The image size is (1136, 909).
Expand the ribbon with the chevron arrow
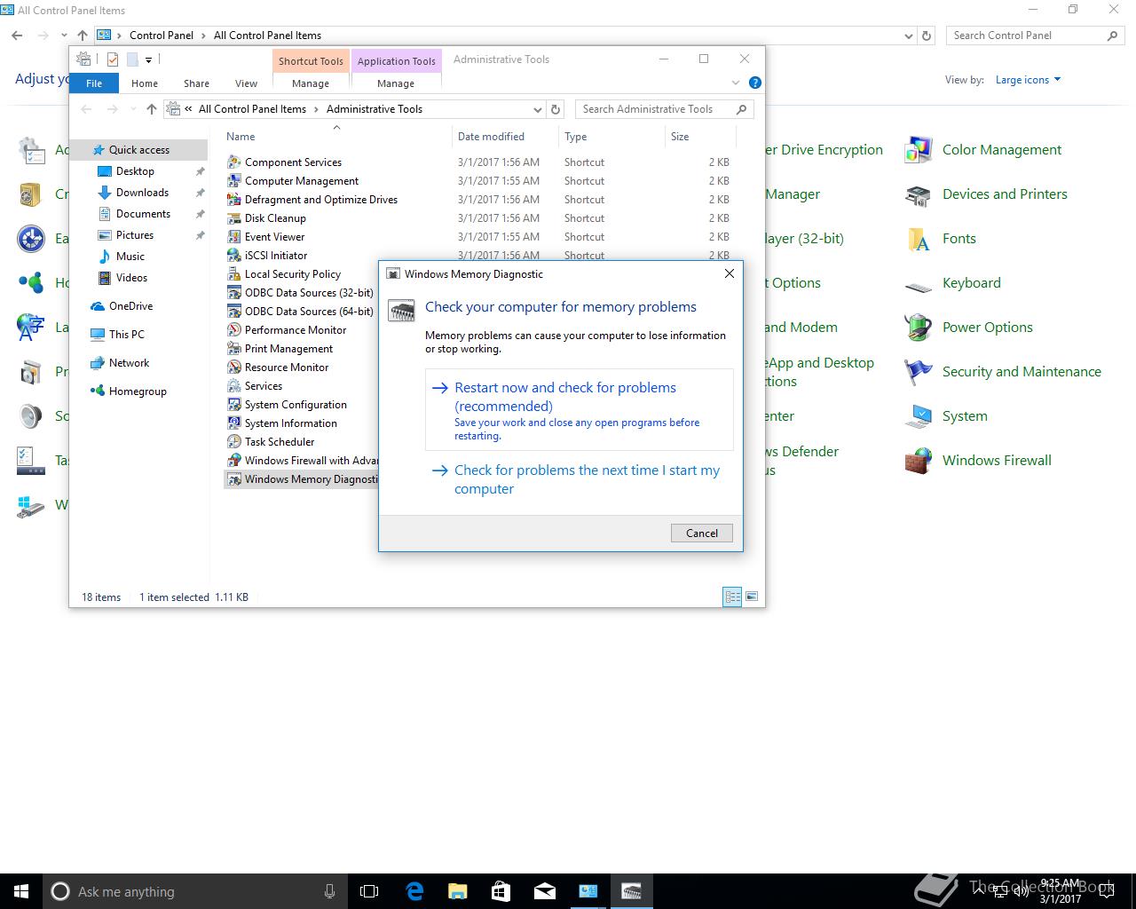click(735, 83)
